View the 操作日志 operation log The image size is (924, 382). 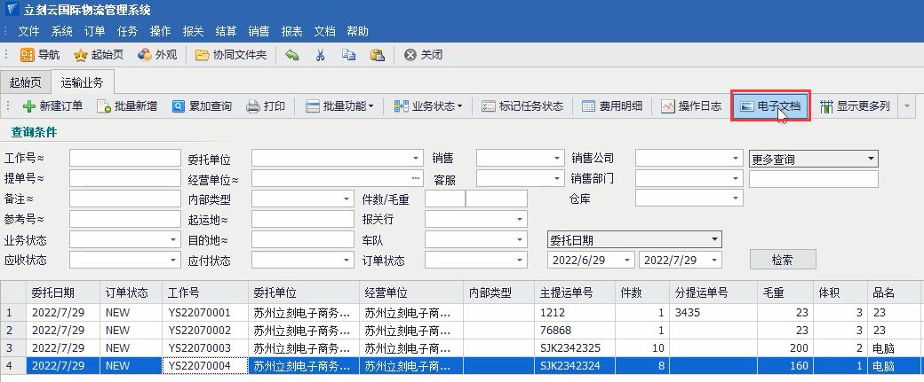[x=690, y=106]
